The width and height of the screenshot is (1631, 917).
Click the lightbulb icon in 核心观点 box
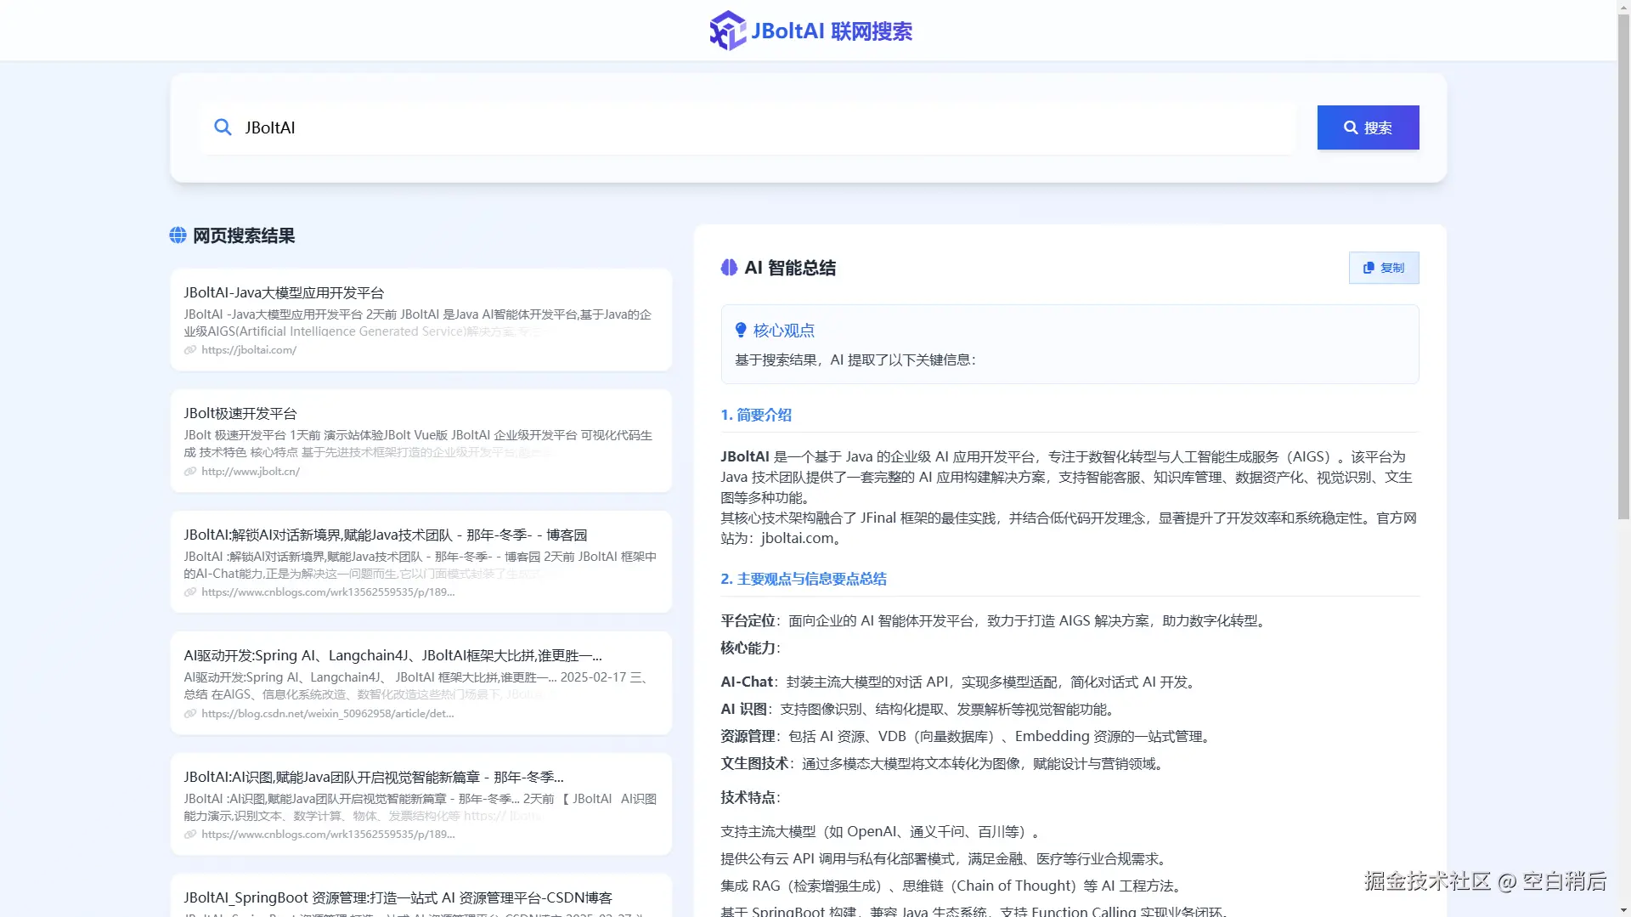[x=741, y=331]
